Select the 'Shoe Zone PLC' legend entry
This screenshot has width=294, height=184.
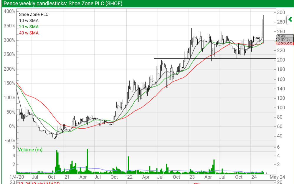(34, 14)
